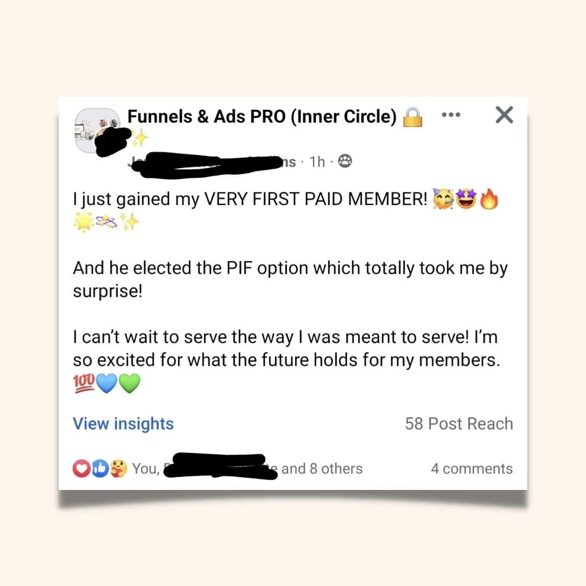586x586 pixels.
Task: Click the green heart emoji
Action: coord(129,384)
